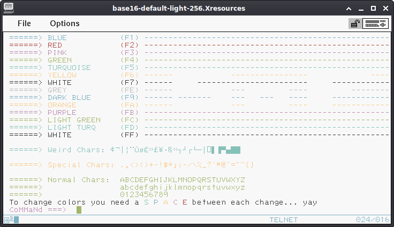Click the TURQUOISE text label

70,68
